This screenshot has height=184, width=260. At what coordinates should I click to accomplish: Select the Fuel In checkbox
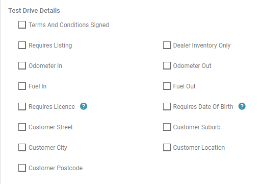[22, 86]
